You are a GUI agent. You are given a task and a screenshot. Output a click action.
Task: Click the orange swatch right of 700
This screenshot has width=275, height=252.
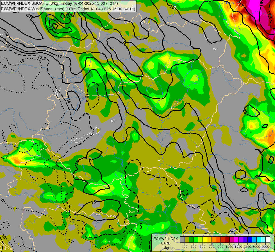214,240
